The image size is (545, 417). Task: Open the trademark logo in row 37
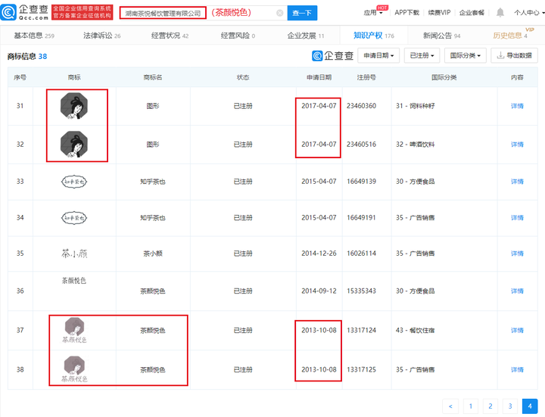click(74, 330)
